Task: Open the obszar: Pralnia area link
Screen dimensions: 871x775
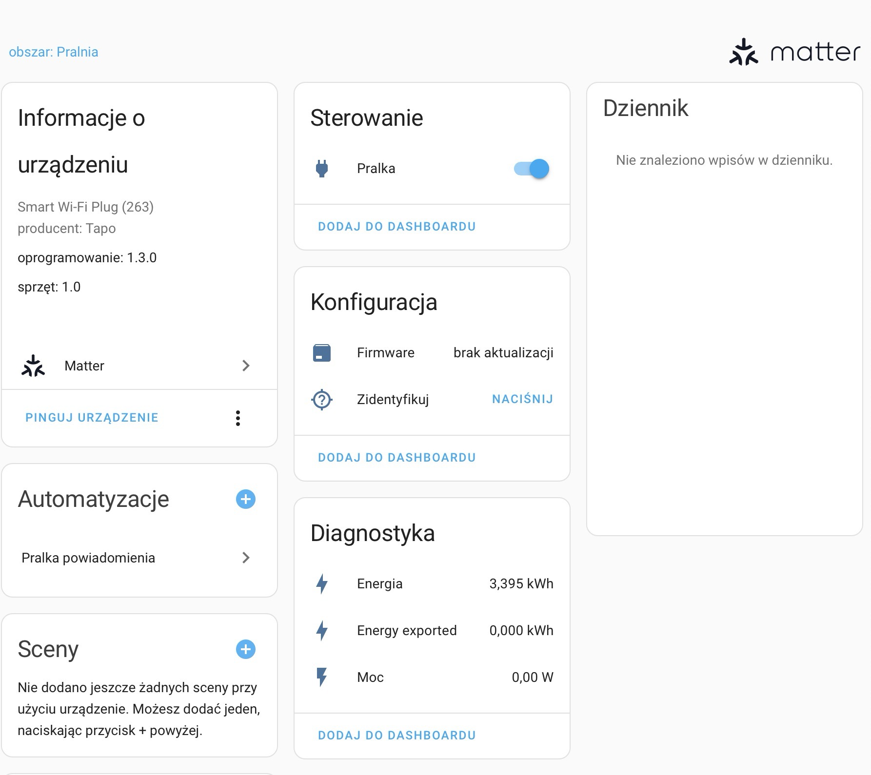Action: point(54,52)
